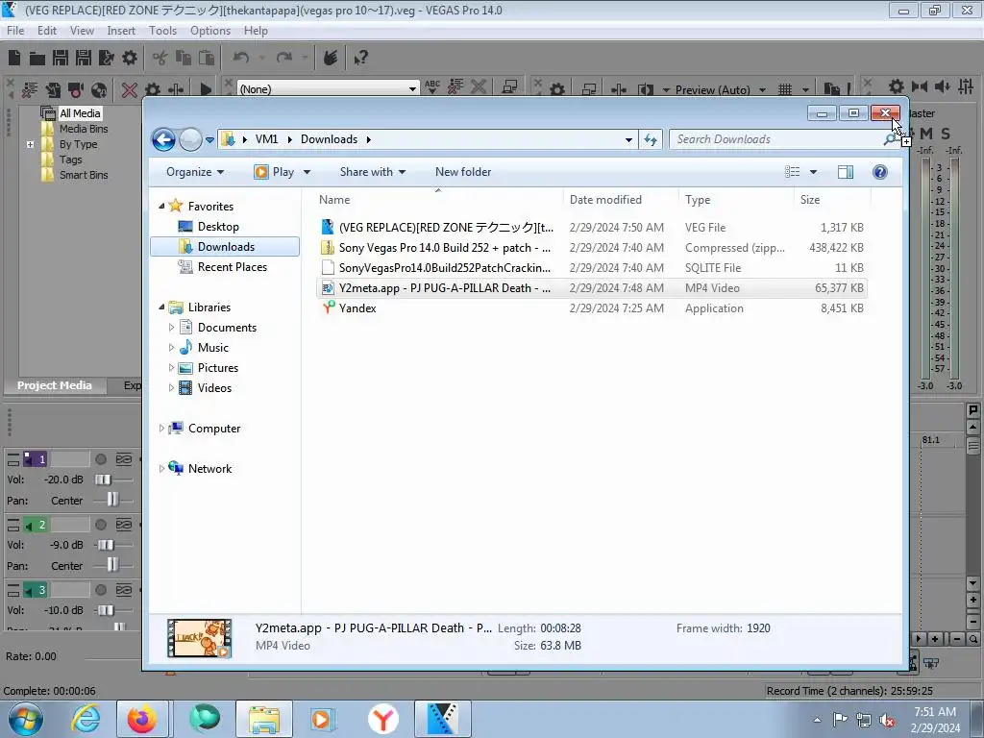Toggle the Explorer preview pane button
This screenshot has height=738, width=984.
[x=846, y=172]
